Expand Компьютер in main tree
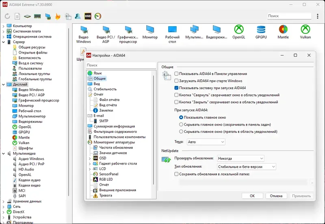Image resolution: width=325 pixels, height=224 pixels. (3, 26)
